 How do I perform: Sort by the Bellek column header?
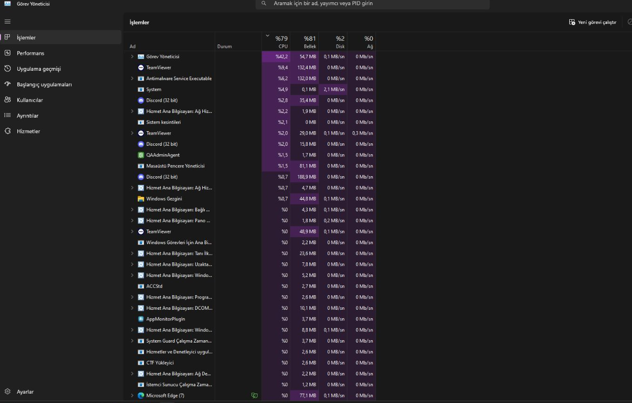pos(304,41)
